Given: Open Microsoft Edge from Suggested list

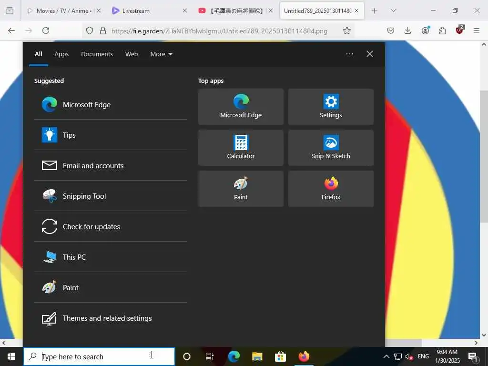Looking at the screenshot, I should [x=111, y=104].
